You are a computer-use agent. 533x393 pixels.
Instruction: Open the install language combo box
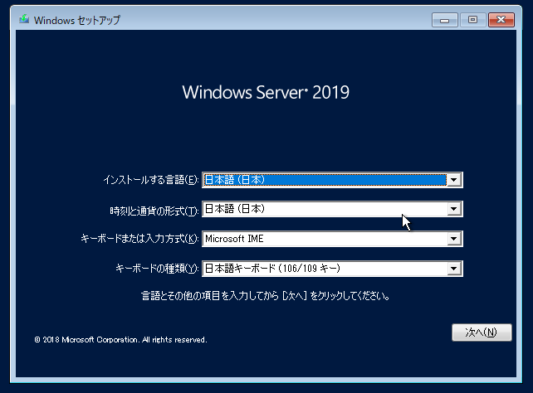pyautogui.click(x=332, y=180)
